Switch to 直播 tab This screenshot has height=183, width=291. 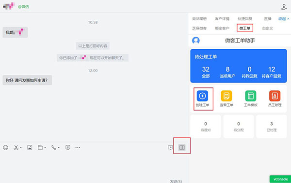(x=268, y=19)
